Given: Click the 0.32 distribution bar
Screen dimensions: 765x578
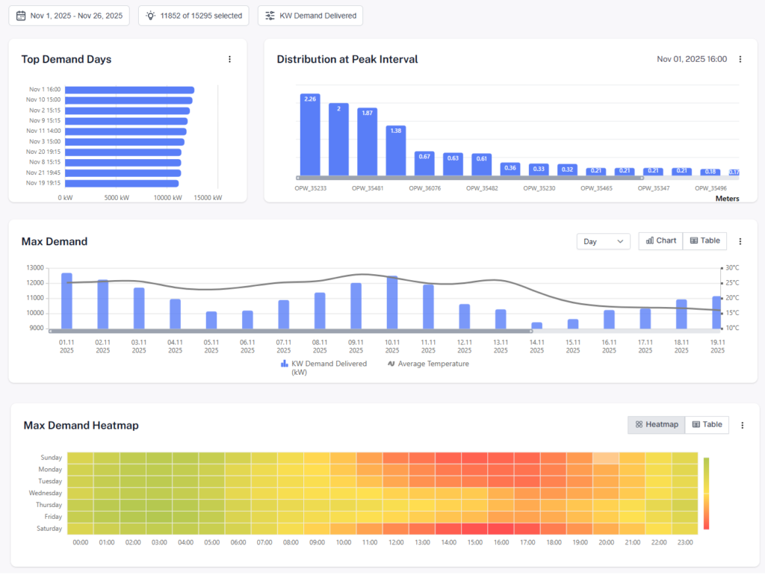Looking at the screenshot, I should pos(568,170).
